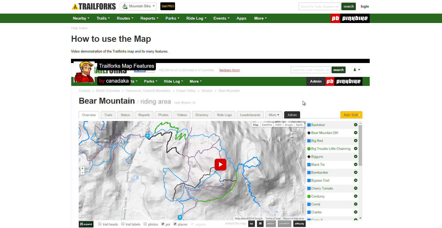Click the blue parking marker near the map top
Screen dimensions: 442x228
(147, 136)
